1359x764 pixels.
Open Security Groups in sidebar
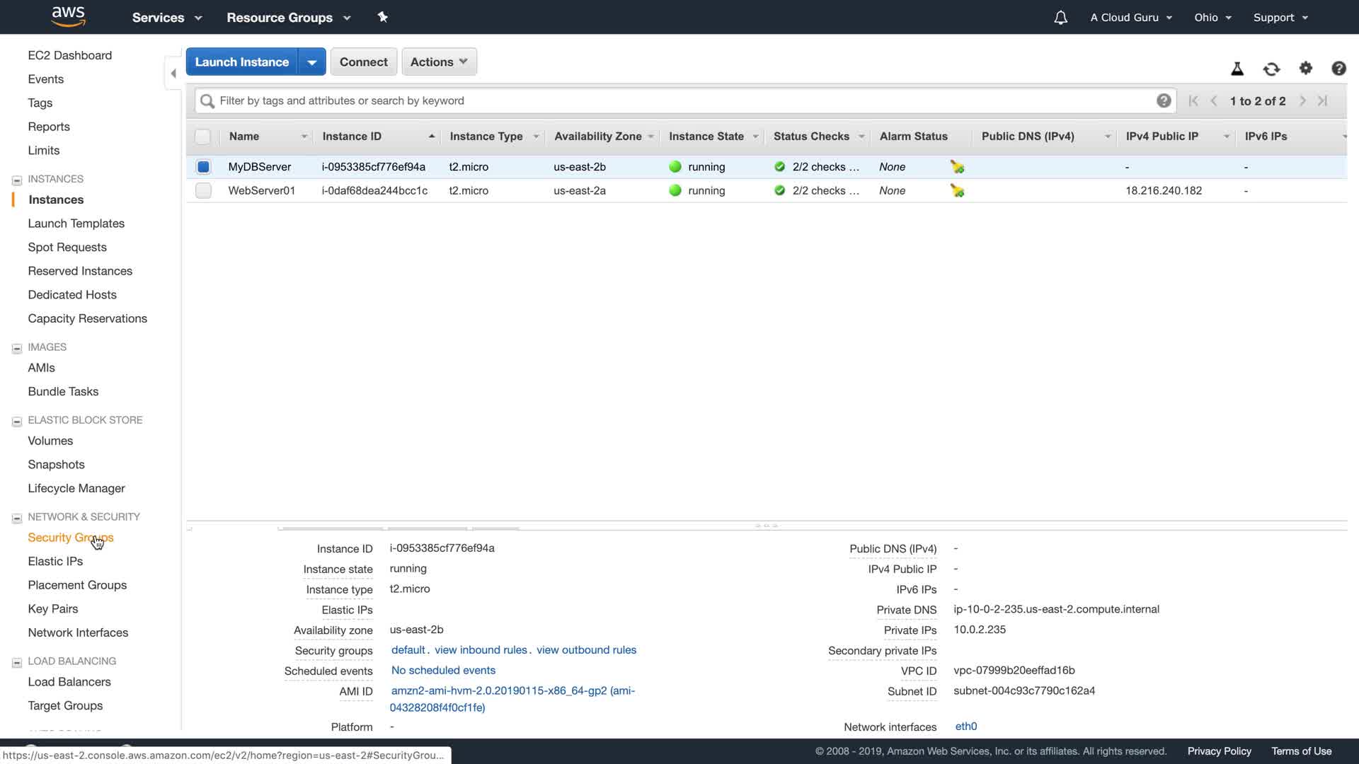point(70,538)
